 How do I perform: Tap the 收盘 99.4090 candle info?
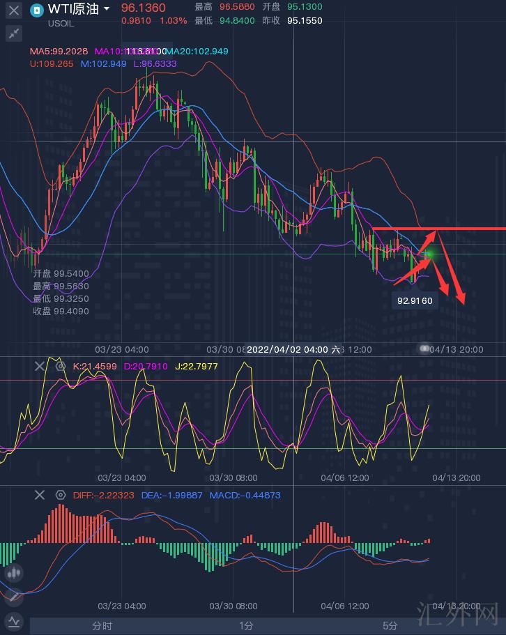(61, 311)
